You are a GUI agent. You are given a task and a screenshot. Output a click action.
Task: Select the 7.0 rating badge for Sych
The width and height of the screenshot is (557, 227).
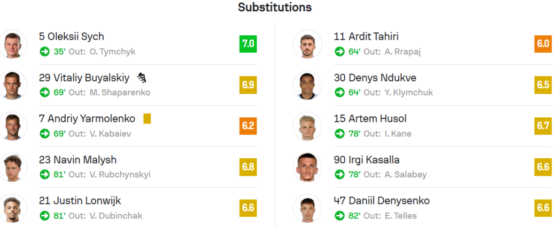pos(248,44)
